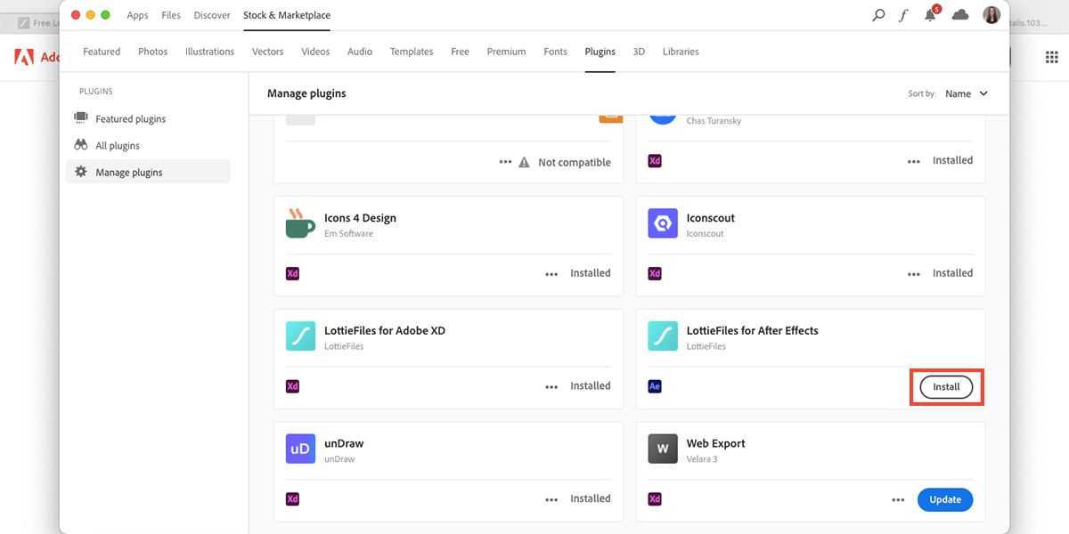Viewport: 1069px width, 534px height.
Task: Open the Sort by Name dropdown
Action: tap(967, 93)
